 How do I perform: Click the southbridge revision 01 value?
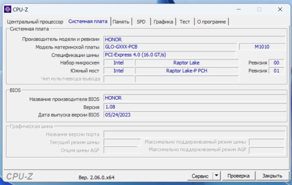click(276, 71)
